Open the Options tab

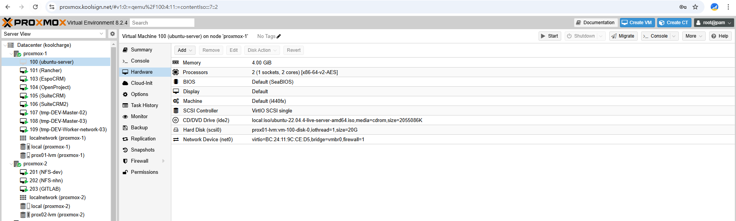pyautogui.click(x=145, y=94)
